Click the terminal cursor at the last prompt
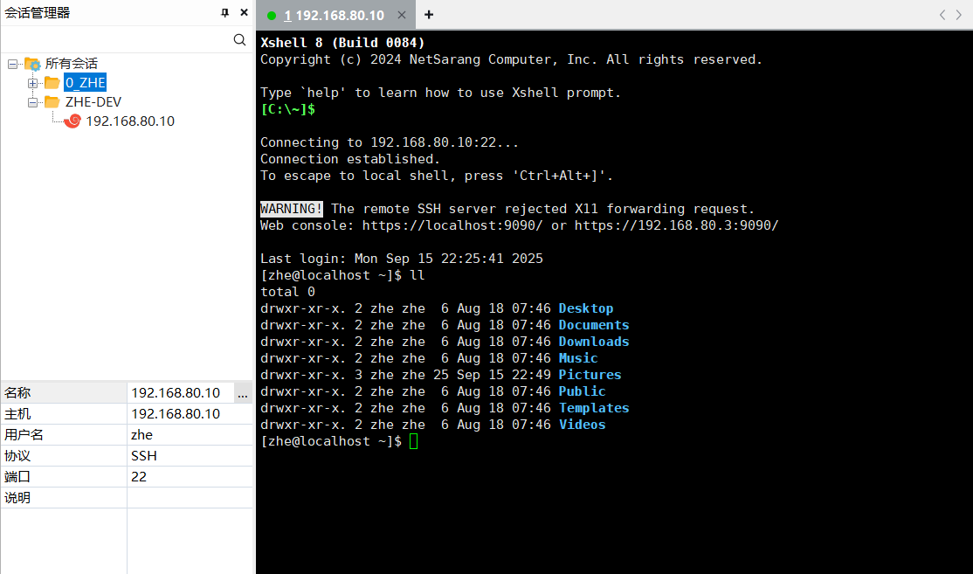This screenshot has width=973, height=574. coord(414,441)
